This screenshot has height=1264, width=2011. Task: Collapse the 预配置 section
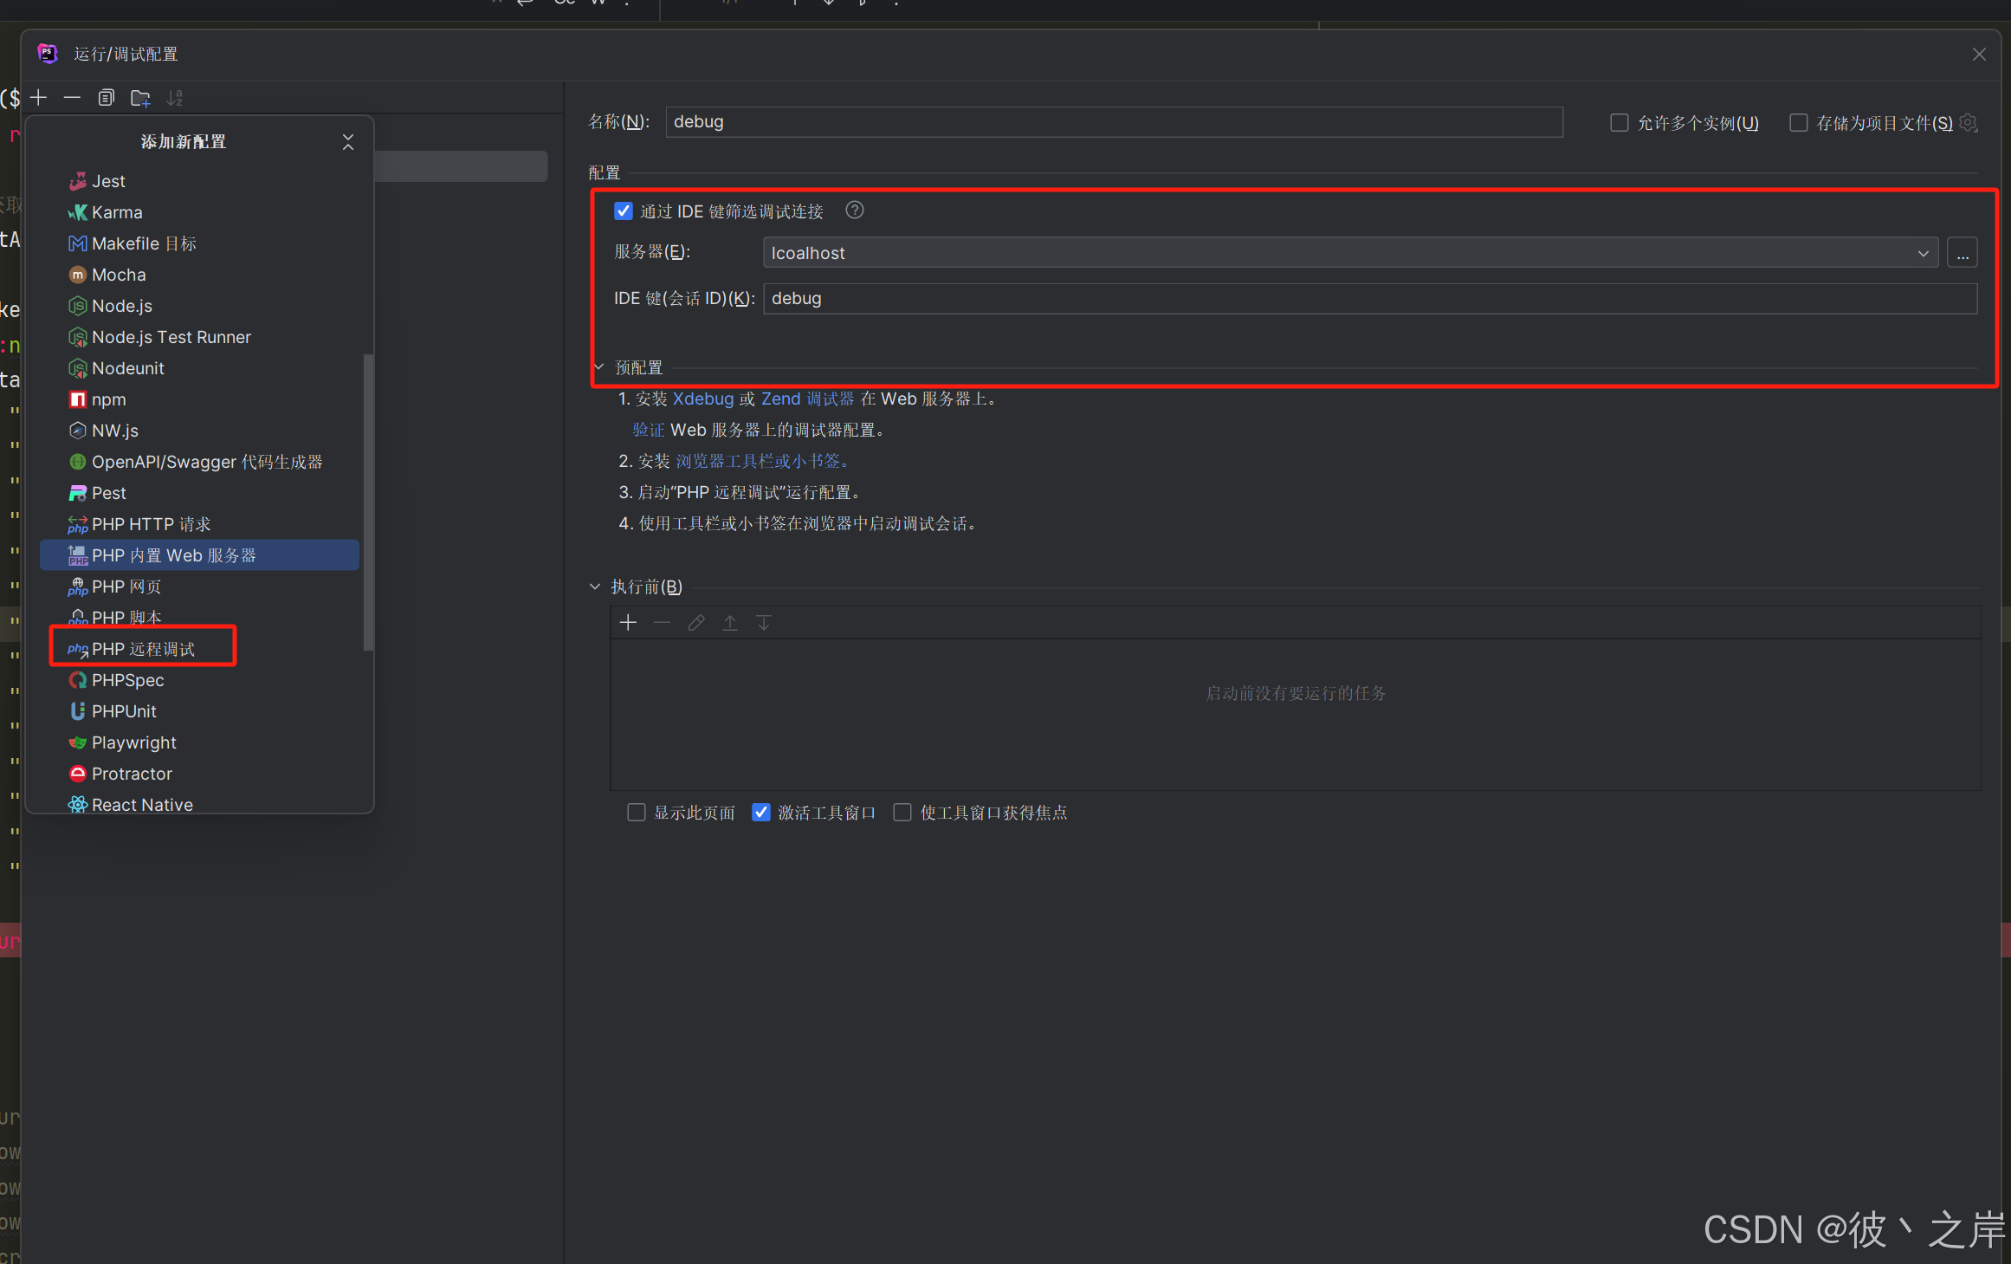(598, 366)
